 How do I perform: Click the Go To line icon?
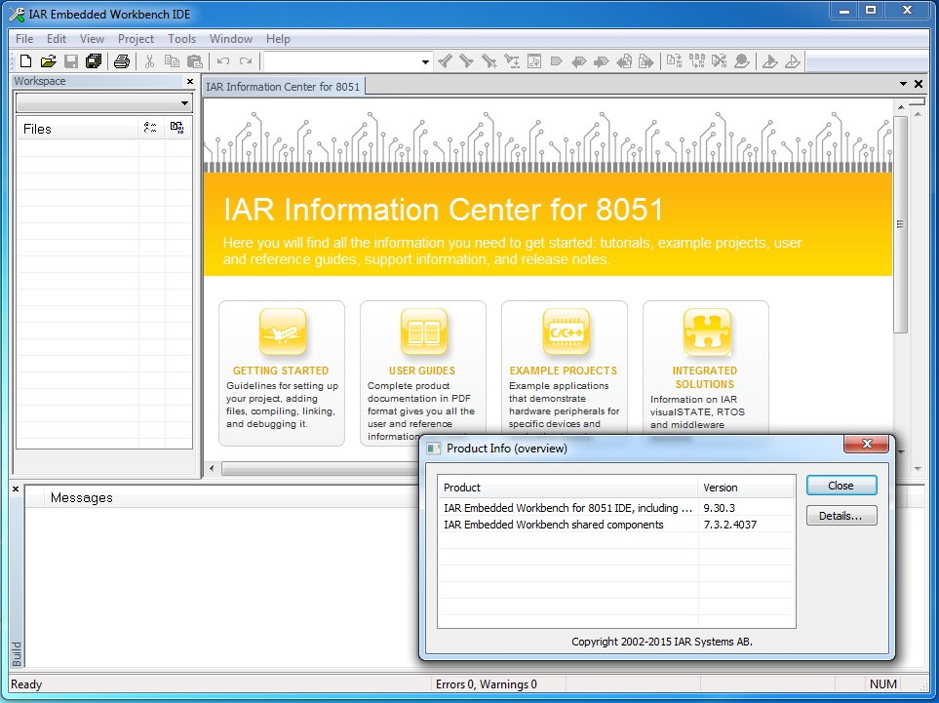534,61
